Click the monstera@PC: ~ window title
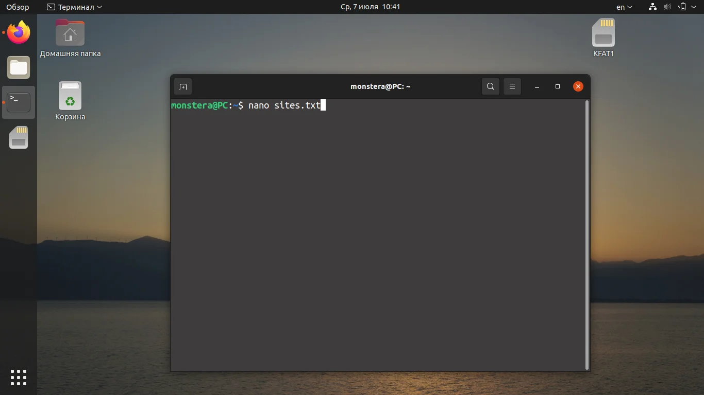The image size is (704, 395). click(x=380, y=86)
